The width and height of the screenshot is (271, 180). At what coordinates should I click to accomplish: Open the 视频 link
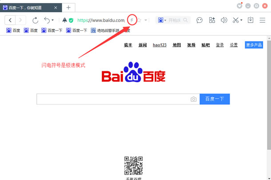(191, 45)
